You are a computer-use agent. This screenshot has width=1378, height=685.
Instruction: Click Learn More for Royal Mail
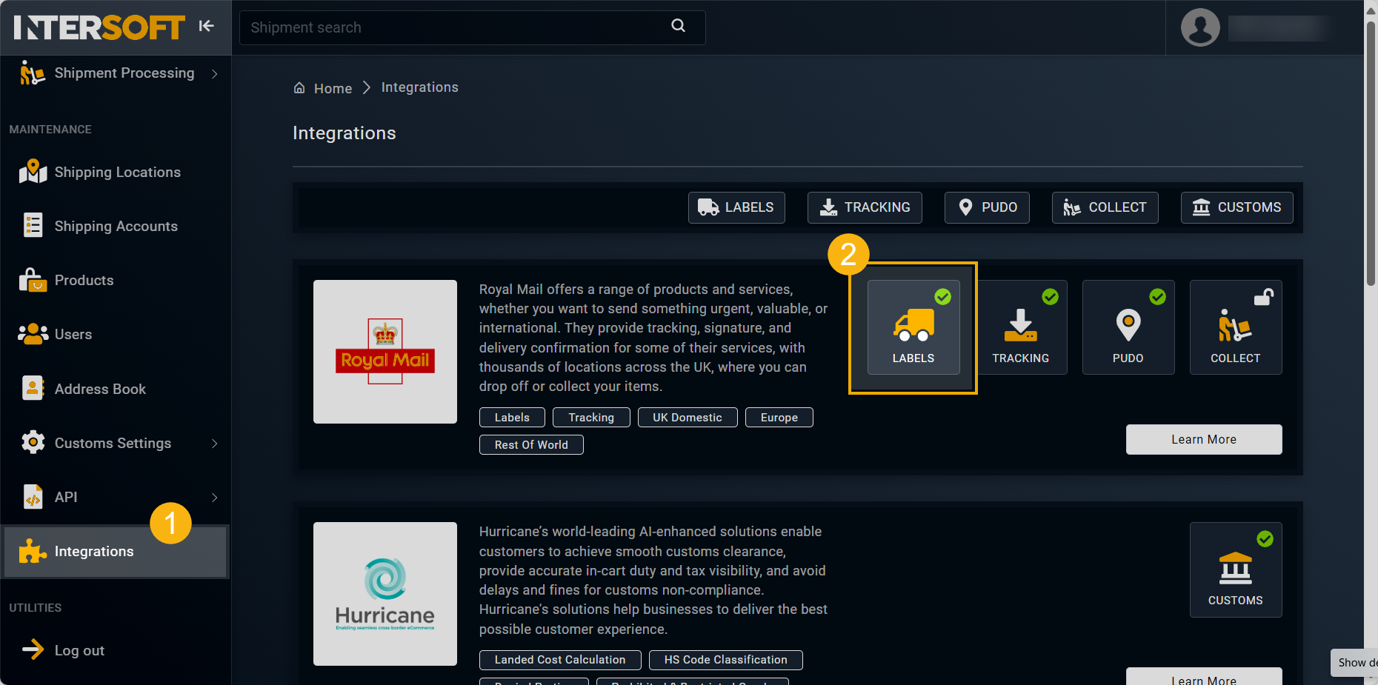[x=1204, y=439]
